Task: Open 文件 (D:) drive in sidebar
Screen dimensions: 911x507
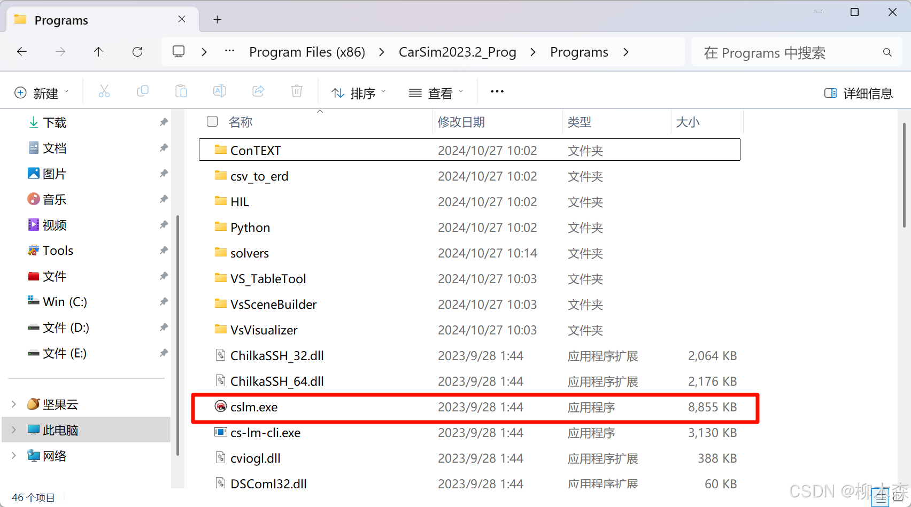Action: click(x=58, y=327)
